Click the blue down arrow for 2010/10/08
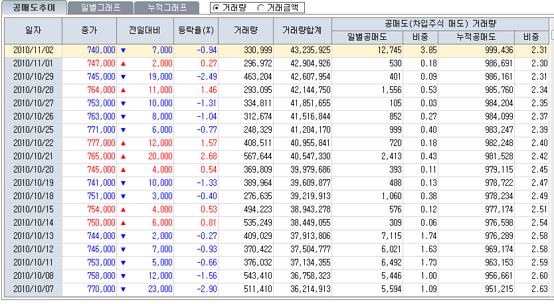The width and height of the screenshot is (554, 304). coord(123,275)
